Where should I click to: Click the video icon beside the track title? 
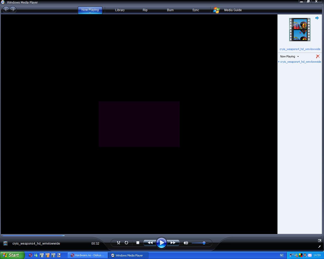pos(5,243)
